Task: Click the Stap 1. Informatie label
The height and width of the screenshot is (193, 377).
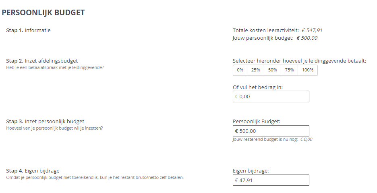Action: [28, 30]
